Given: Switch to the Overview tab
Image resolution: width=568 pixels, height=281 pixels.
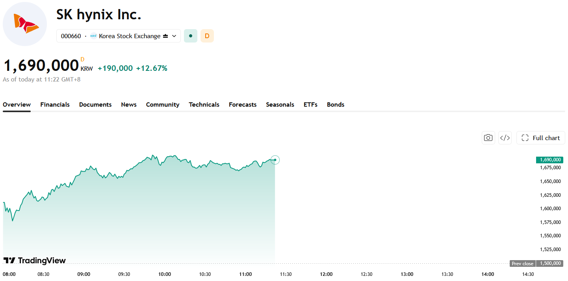Looking at the screenshot, I should (17, 105).
